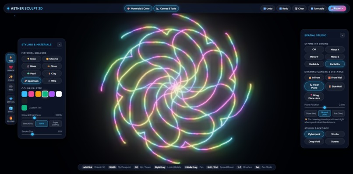Screen dimensions: 353x174
Task: Enable Radial 8x symmetry
Action: click(335, 64)
